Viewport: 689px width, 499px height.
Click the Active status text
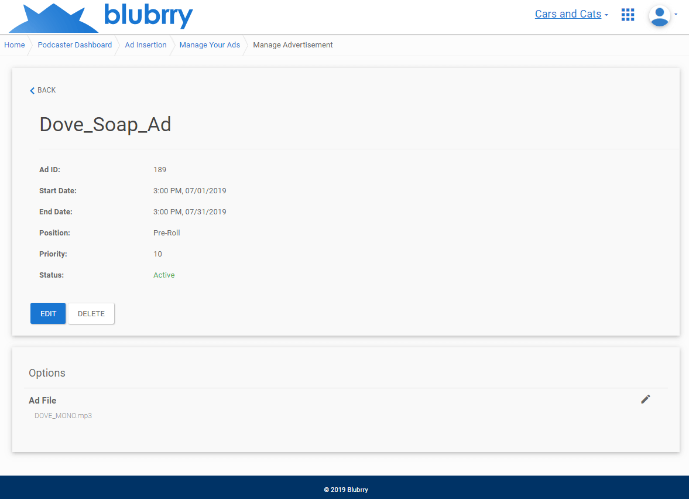click(164, 275)
